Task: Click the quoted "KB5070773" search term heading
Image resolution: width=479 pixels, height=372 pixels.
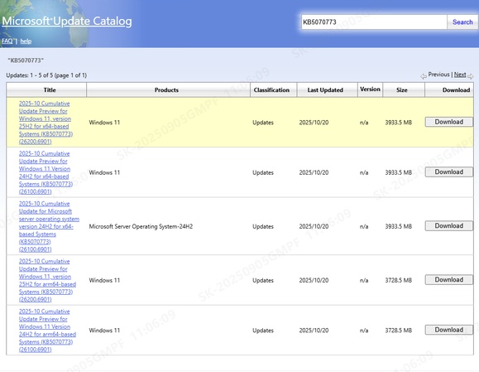Action: [x=26, y=60]
